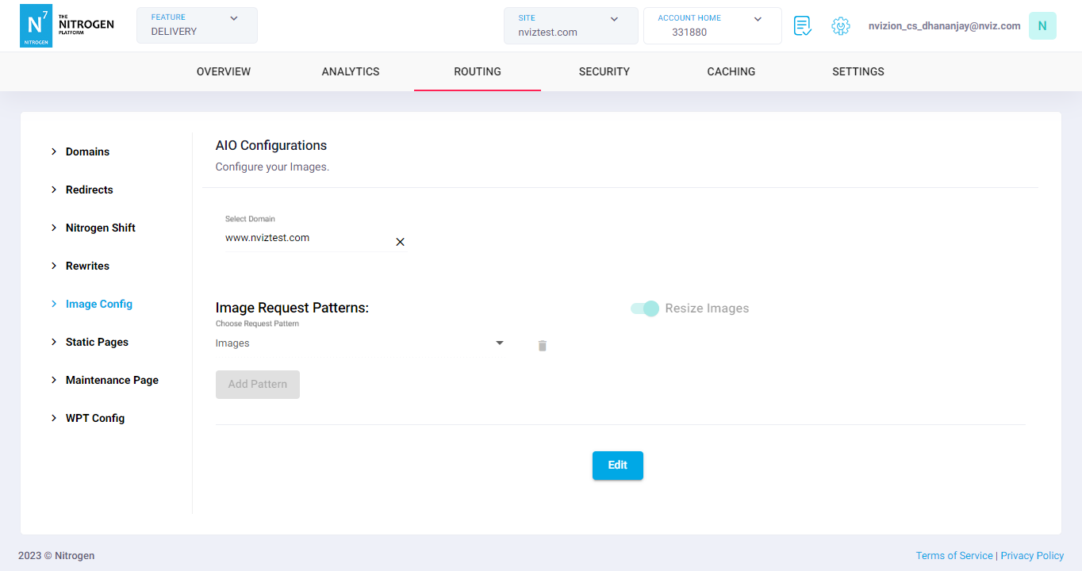Click the Select Domain input field
Image resolution: width=1082 pixels, height=571 pixels.
[x=305, y=238]
